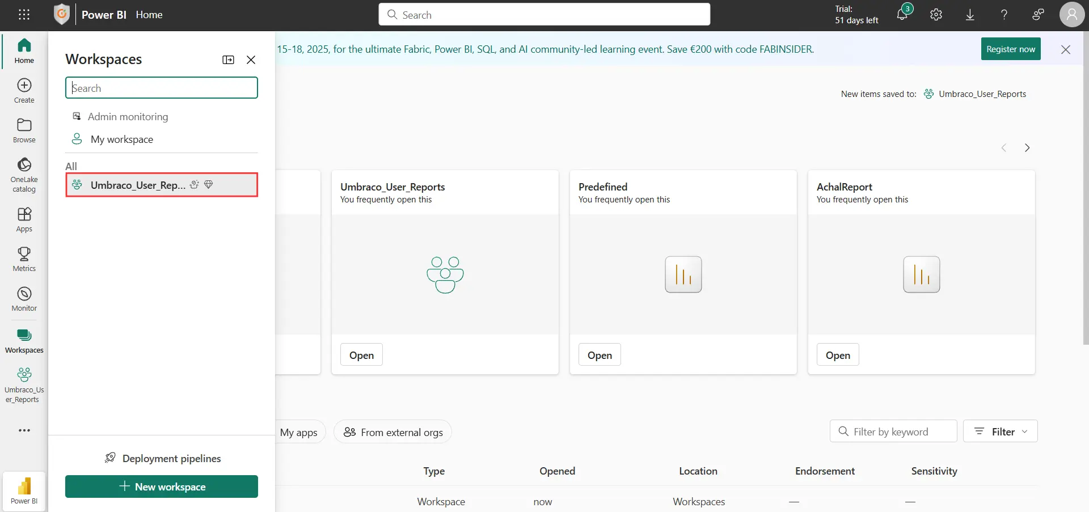Open the Admin monitoring workspace

click(162, 116)
